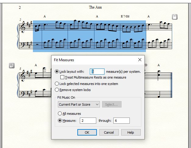Open Help for Fit Measures
Viewport: 191px width, 148px height.
131,132
